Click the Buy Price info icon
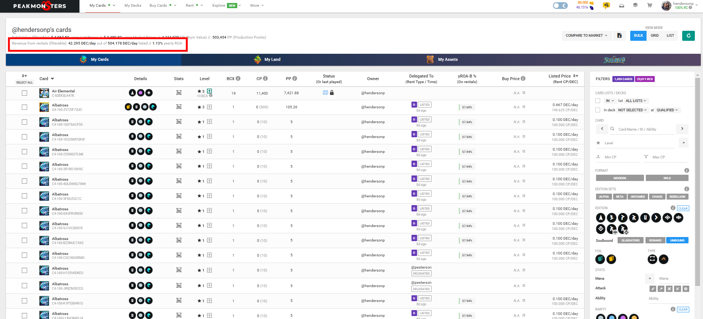Screen dimensions: 703x319 click(523, 78)
